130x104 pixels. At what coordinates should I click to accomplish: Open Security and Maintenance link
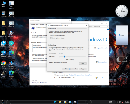click(40, 83)
